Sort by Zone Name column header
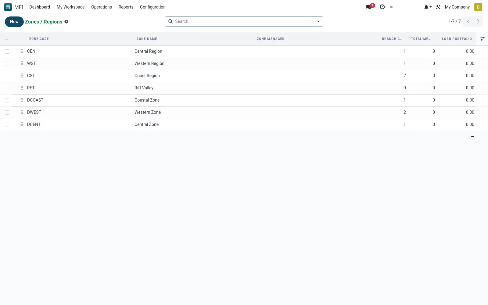 click(147, 39)
